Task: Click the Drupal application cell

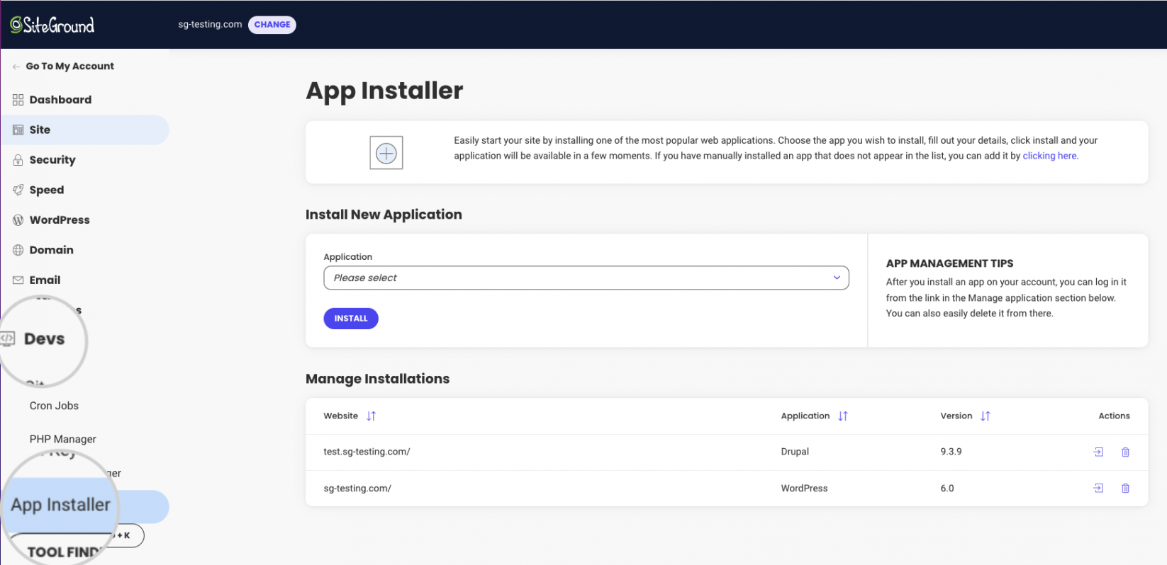Action: 795,452
